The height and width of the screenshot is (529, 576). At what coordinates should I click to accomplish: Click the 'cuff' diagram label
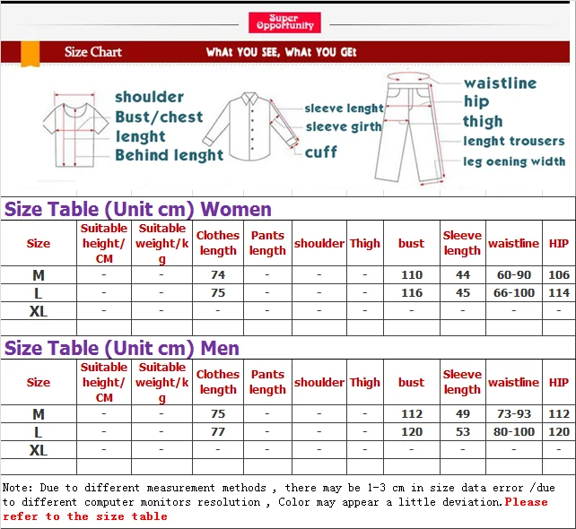click(321, 152)
